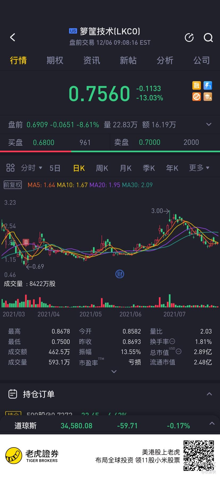Open the 更多 chart options dropdown

tap(199, 168)
